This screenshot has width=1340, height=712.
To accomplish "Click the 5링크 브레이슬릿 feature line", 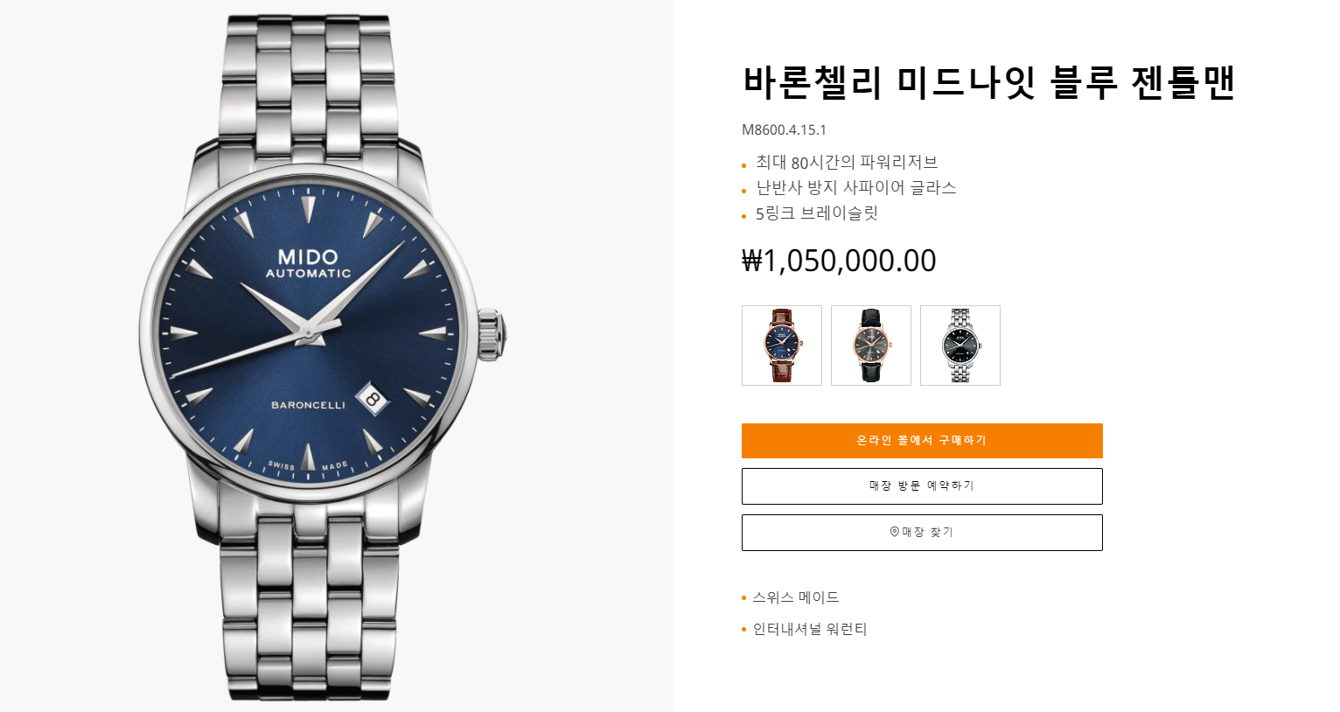I will tap(817, 213).
